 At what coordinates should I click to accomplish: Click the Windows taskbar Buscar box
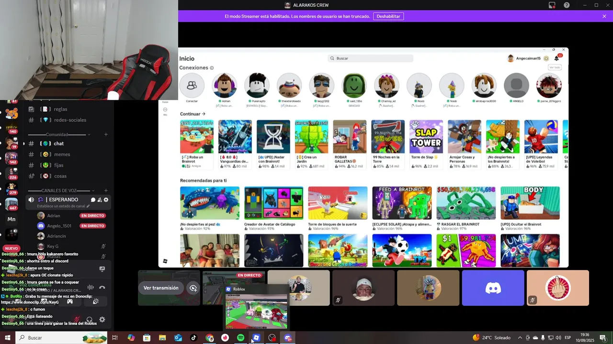(x=62, y=338)
